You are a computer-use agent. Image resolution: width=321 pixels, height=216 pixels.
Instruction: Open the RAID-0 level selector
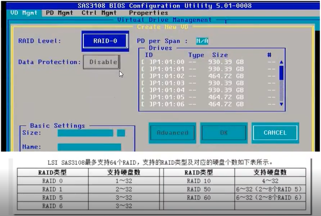click(105, 41)
